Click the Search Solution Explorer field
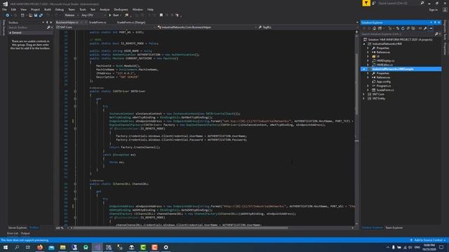Image resolution: width=449 pixels, height=252 pixels. 398,34
